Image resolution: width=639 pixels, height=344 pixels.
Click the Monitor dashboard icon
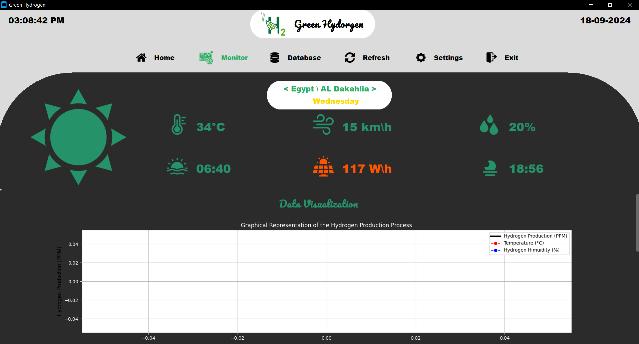tap(206, 58)
